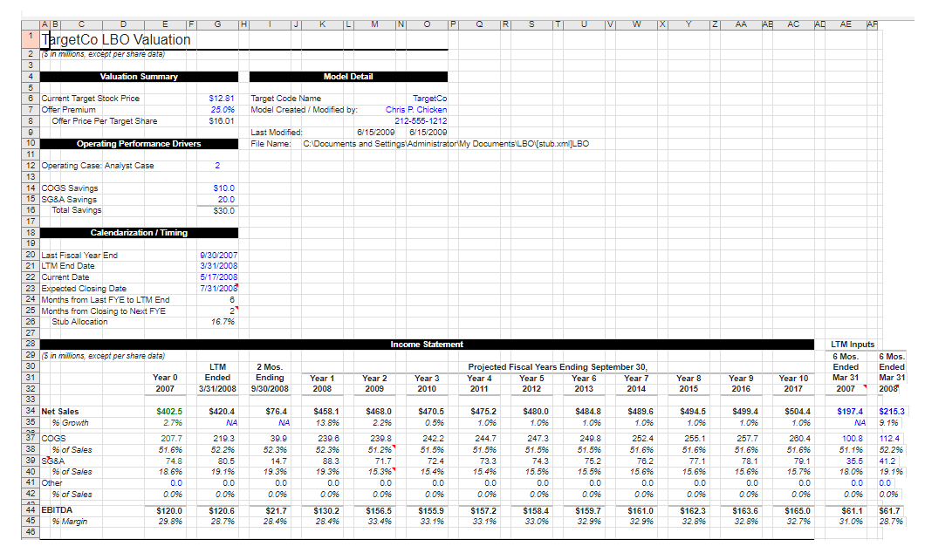Select the Offer Premium 25.0% cell
Image resolution: width=925 pixels, height=560 pixels.
(220, 110)
